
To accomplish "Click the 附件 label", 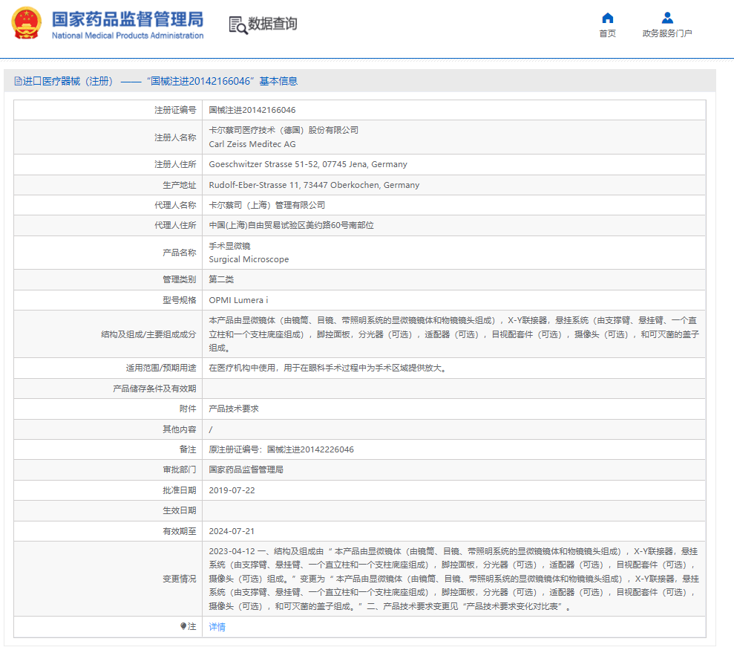I will [x=188, y=409].
